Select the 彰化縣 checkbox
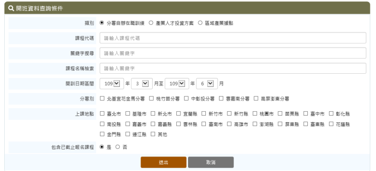The width and height of the screenshot is (376, 171). tap(331, 113)
